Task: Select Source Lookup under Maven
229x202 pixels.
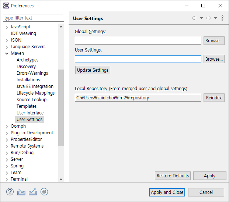Action: (x=32, y=100)
